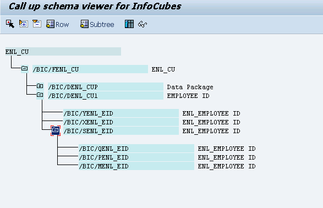Expand the /BIC/DENL_CUP folder node
Screen dimensions: 323x208
40,86
